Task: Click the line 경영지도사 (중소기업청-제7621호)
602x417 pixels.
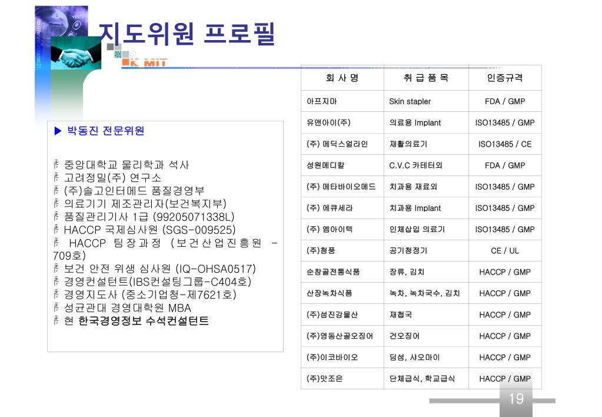Action: (x=150, y=294)
